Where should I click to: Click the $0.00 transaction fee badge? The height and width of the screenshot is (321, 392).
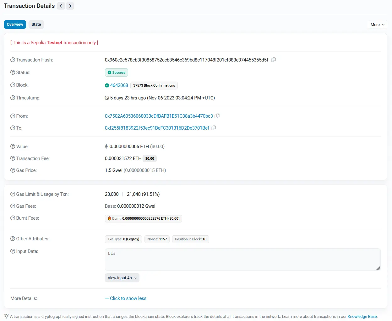(150, 158)
